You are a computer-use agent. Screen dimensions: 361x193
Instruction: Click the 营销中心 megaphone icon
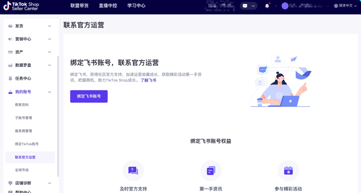click(10, 39)
